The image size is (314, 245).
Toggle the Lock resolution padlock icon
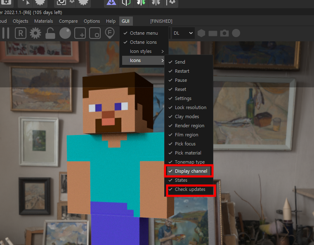click(x=50, y=33)
